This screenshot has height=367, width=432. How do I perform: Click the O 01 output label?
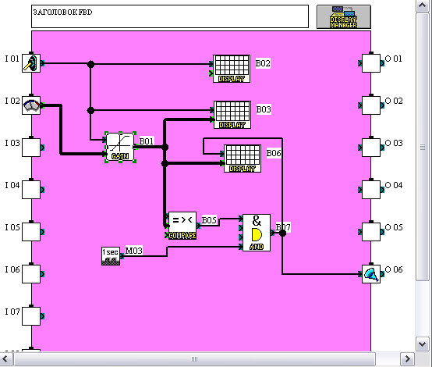click(x=394, y=59)
